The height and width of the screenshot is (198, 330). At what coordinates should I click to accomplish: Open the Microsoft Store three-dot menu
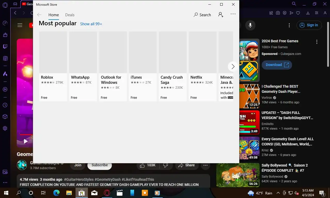tap(233, 14)
